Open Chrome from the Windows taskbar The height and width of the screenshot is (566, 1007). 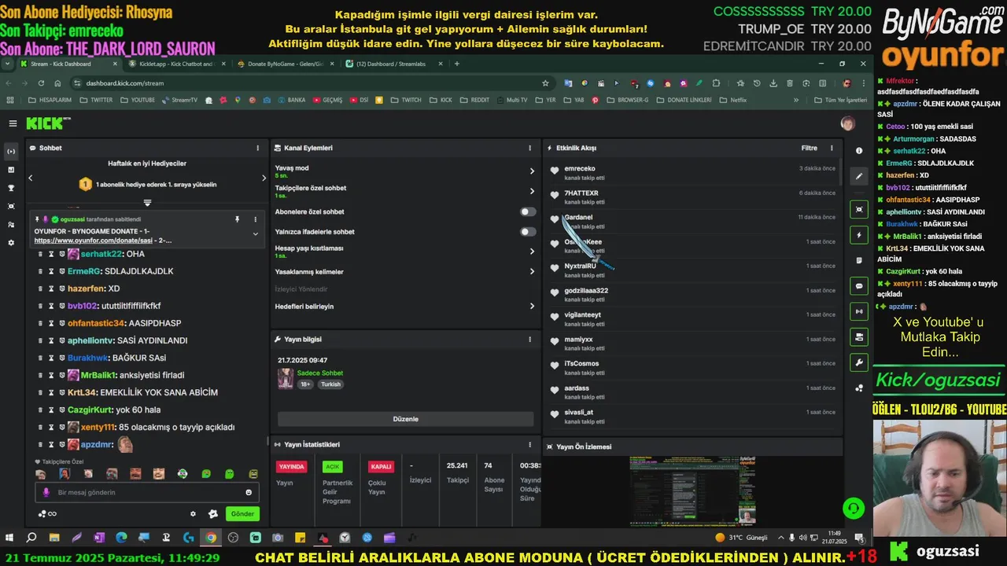pos(211,538)
